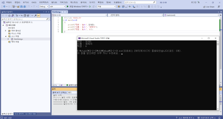Open properties wrench icon in 솔루션 탐색기
223x119 pixels.
click(x=35, y=16)
